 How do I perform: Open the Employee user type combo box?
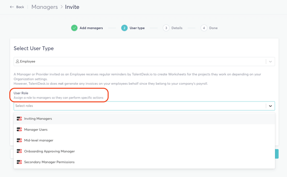tap(144, 61)
